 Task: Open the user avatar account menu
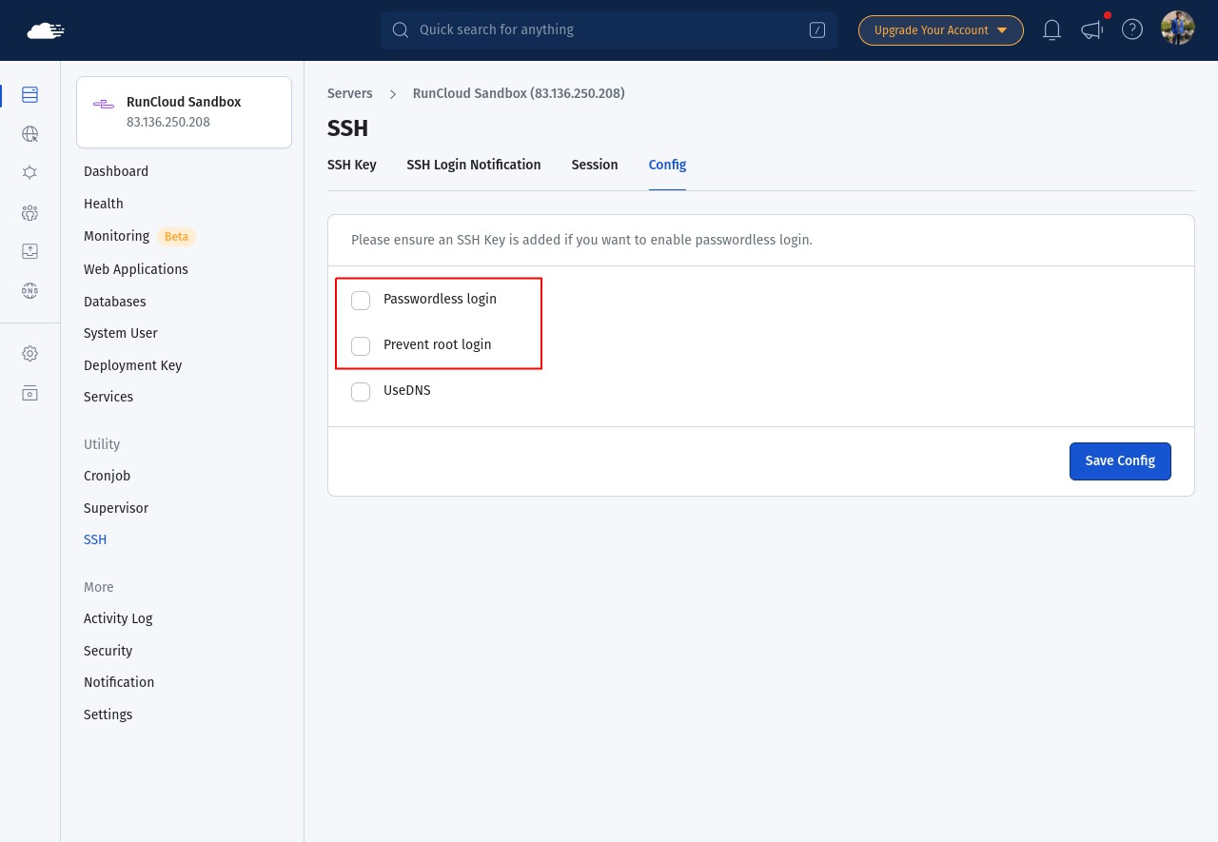(1178, 29)
